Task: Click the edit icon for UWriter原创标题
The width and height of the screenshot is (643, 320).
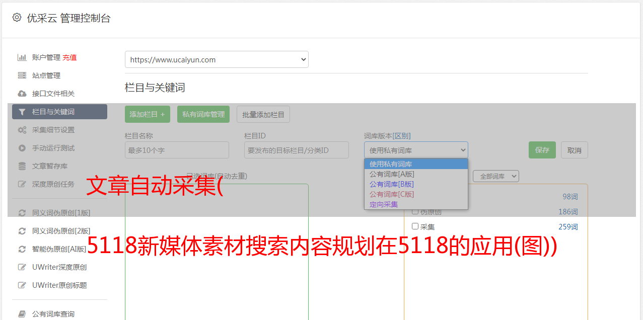Action: (22, 285)
